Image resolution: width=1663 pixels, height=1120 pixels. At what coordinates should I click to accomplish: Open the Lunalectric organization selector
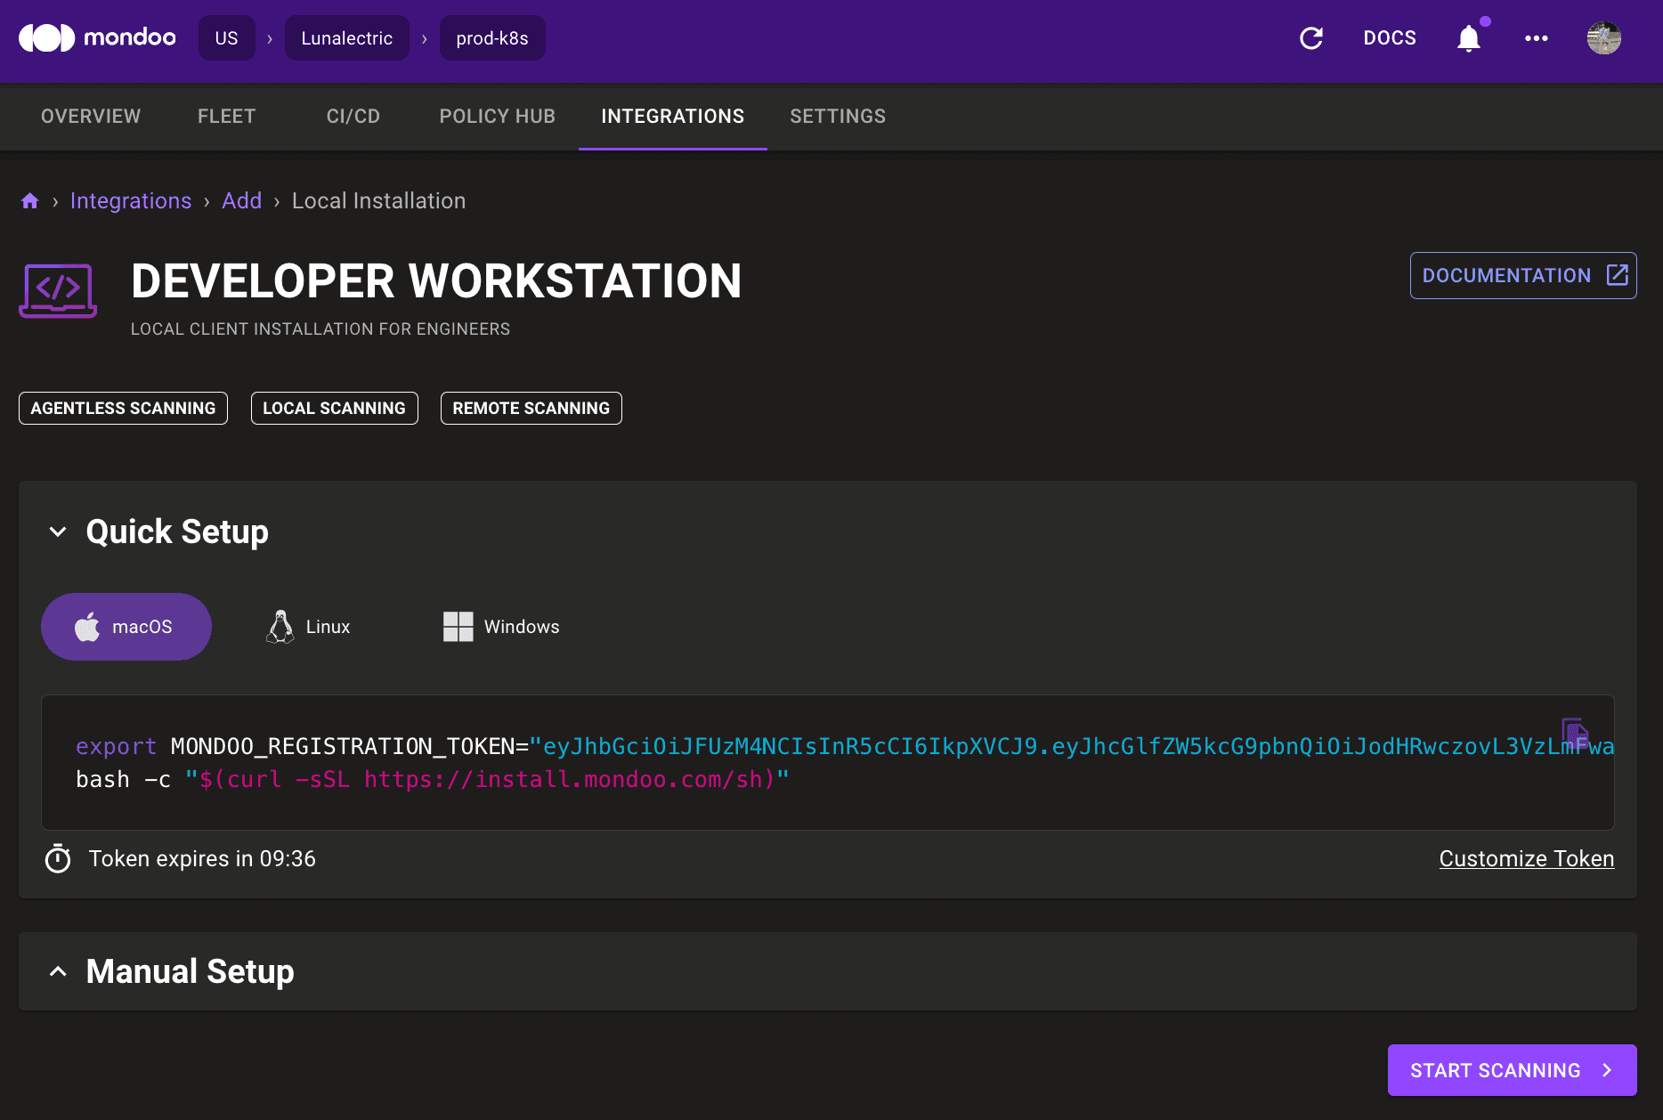pos(346,38)
